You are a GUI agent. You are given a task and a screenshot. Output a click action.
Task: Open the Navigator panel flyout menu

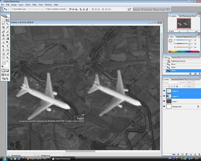[x=199, y=16]
